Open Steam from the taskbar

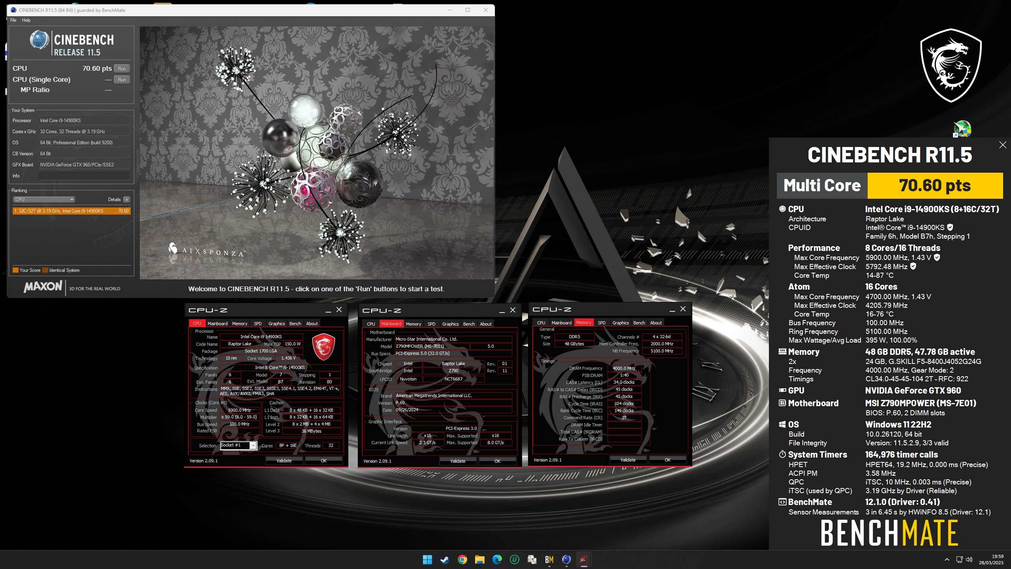click(x=445, y=560)
